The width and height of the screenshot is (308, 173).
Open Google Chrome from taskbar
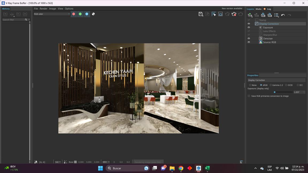(181, 168)
